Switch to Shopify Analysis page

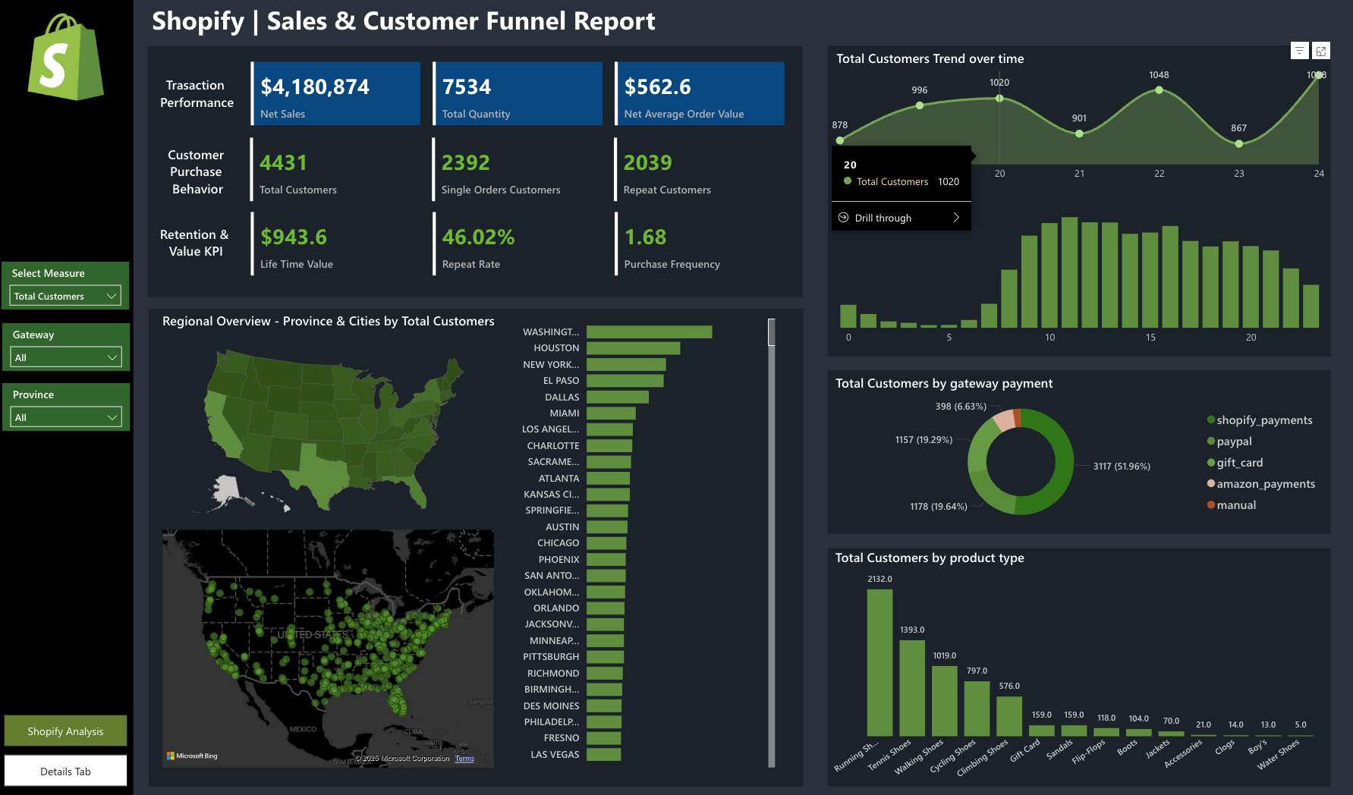coord(65,731)
